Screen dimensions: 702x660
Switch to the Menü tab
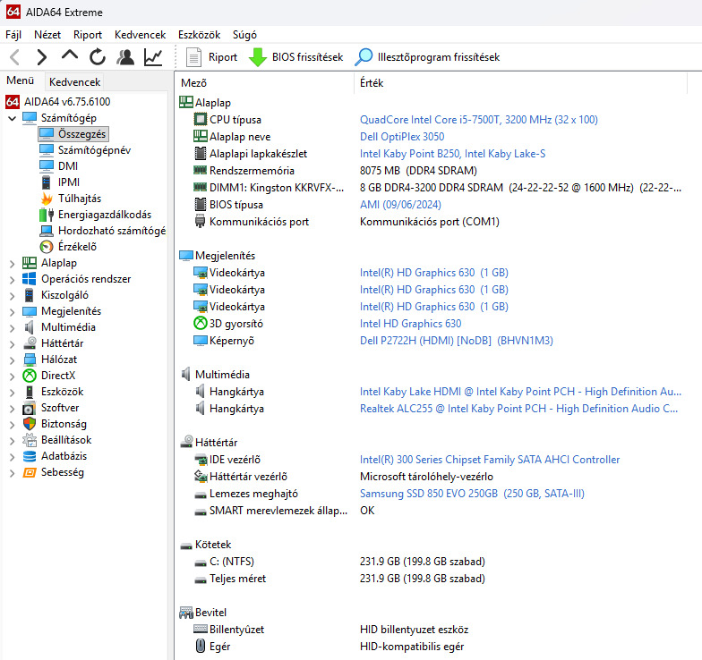click(x=20, y=80)
